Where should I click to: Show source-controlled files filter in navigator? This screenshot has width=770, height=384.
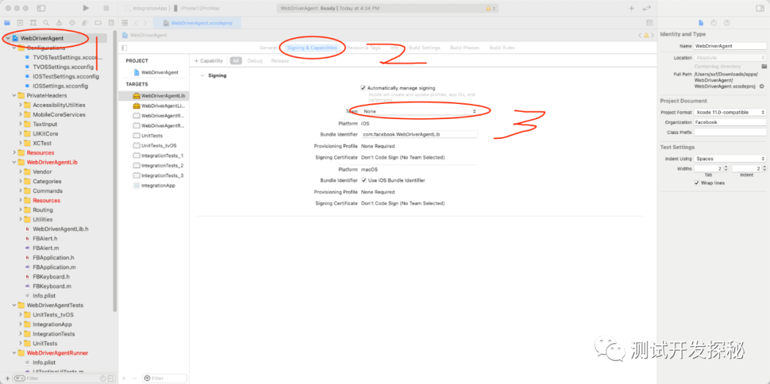click(x=110, y=378)
